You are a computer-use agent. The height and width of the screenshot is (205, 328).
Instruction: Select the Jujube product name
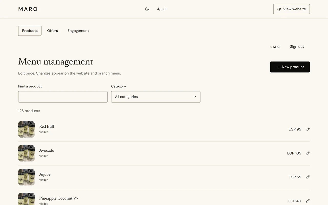click(x=45, y=175)
